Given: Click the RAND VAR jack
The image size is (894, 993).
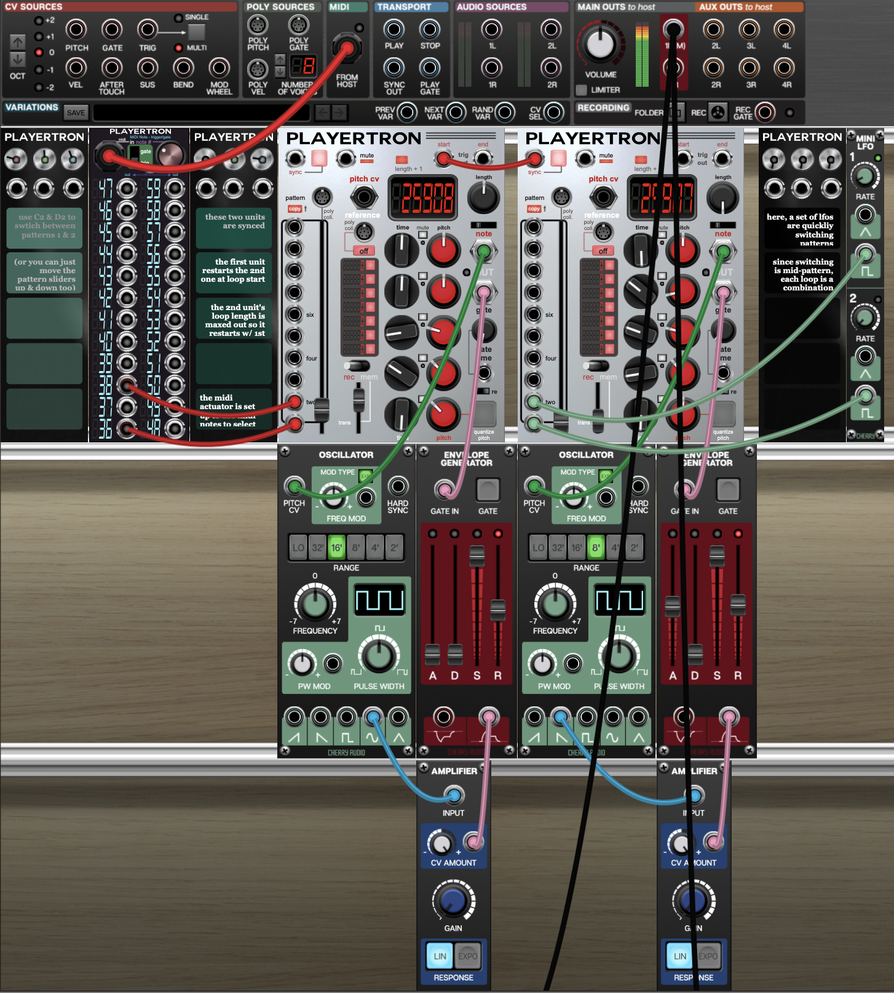Looking at the screenshot, I should point(505,113).
